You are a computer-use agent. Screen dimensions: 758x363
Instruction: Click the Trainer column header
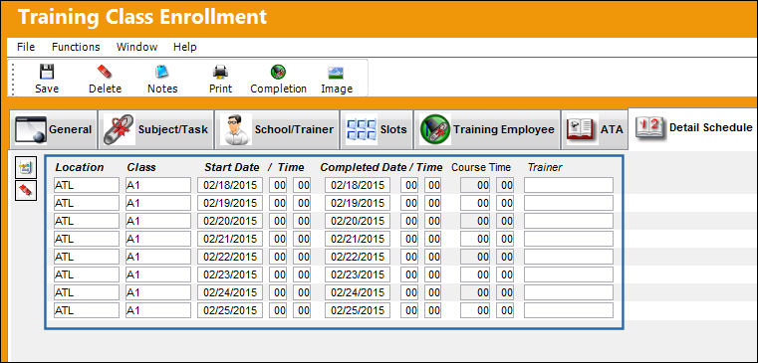(545, 167)
